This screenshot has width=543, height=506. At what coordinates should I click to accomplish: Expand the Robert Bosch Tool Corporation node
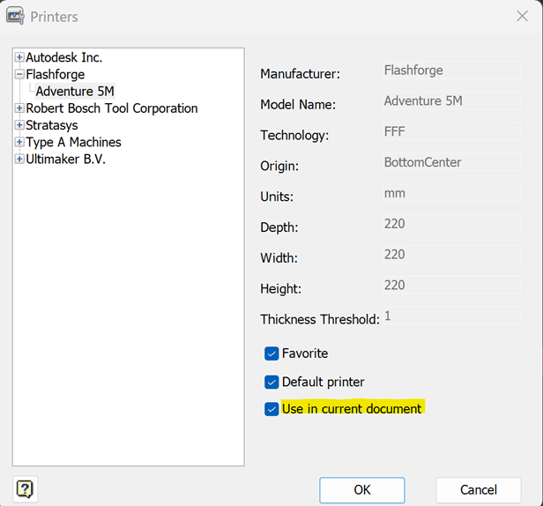coord(19,108)
